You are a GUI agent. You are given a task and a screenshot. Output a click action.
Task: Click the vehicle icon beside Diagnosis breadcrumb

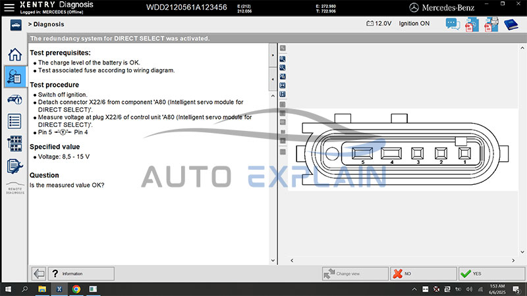[16, 25]
